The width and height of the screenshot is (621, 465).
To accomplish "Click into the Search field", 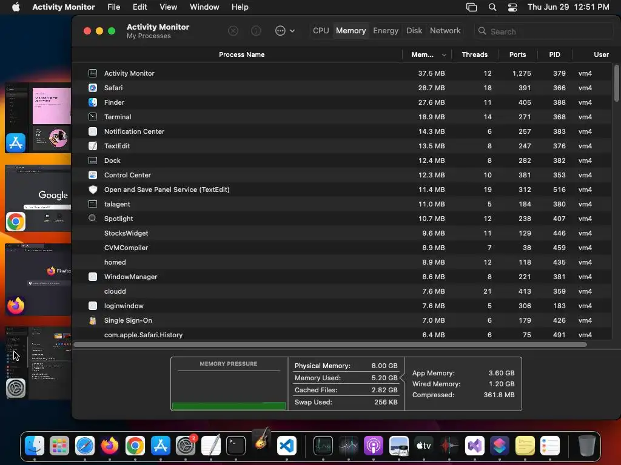I will [x=544, y=31].
